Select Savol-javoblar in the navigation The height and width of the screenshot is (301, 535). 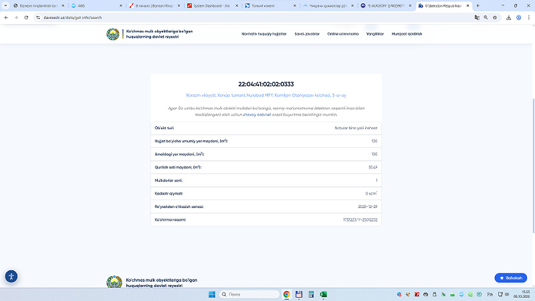(x=307, y=34)
